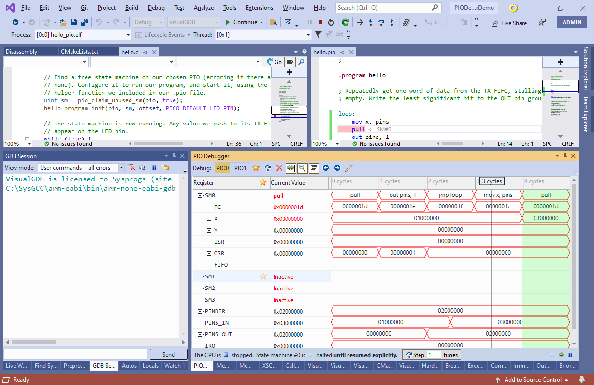Expand the PINS_IN register node
The width and height of the screenshot is (594, 385).
[x=200, y=323]
